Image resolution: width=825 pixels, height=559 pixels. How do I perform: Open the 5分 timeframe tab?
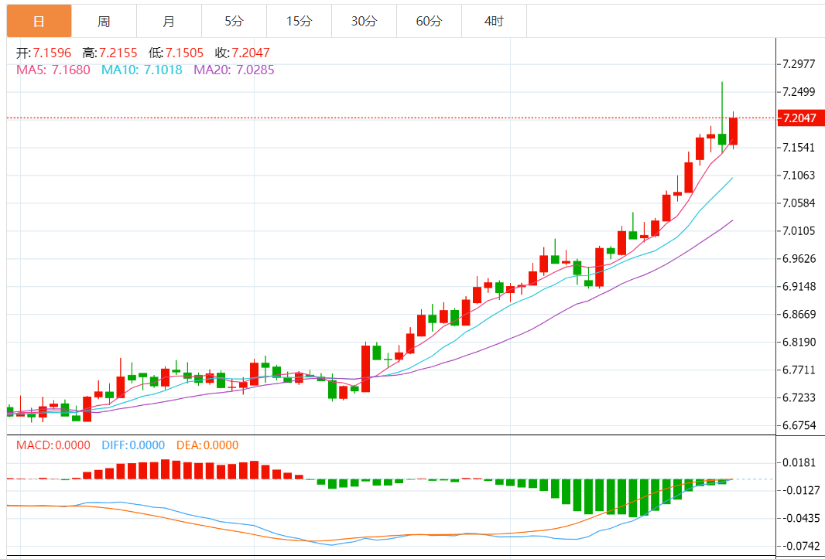tap(234, 22)
